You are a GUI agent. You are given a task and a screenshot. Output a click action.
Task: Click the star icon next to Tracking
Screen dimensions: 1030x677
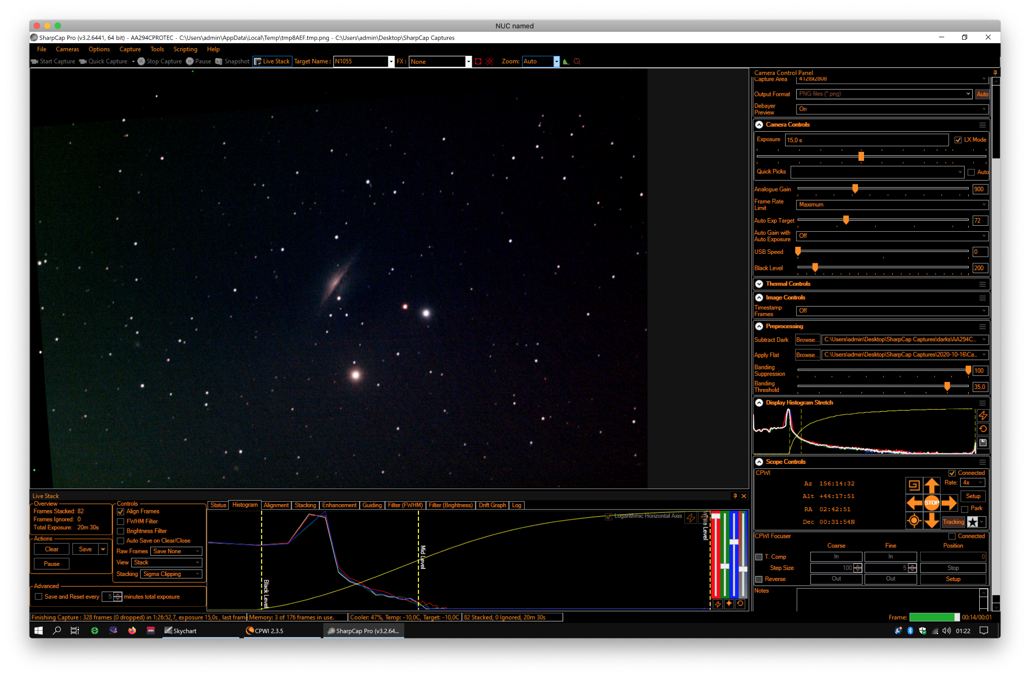click(x=973, y=522)
